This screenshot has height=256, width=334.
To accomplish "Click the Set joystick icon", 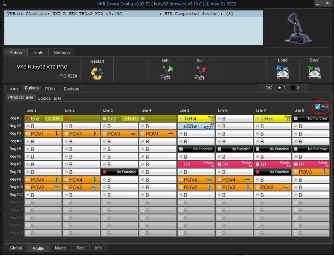I will point(200,73).
